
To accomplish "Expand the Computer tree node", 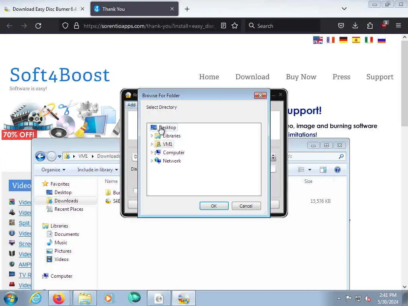I will tap(152, 153).
